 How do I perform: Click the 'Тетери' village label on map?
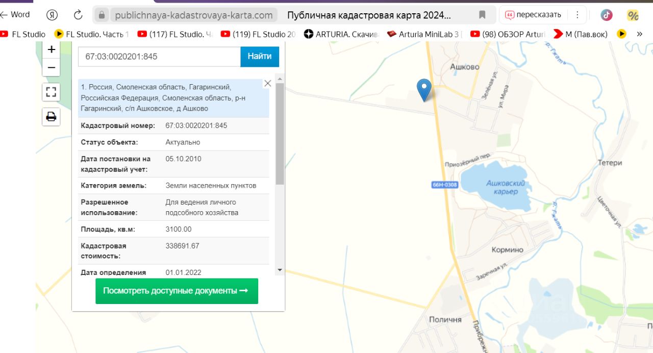610,163
